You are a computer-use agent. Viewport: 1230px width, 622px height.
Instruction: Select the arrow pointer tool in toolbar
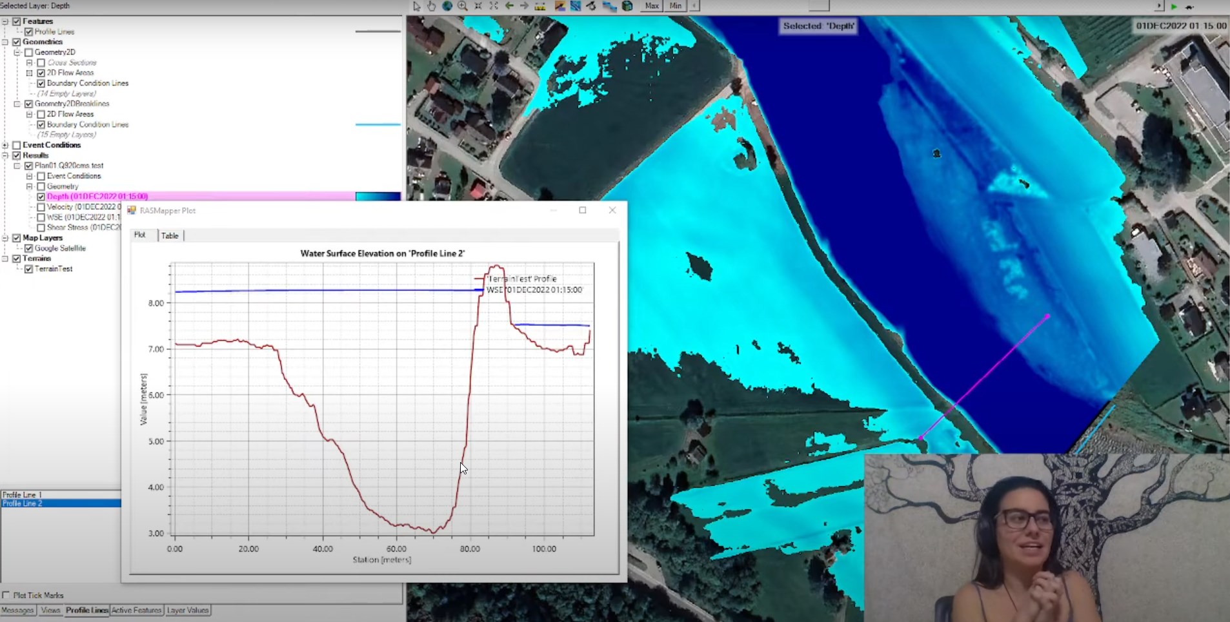(x=416, y=6)
